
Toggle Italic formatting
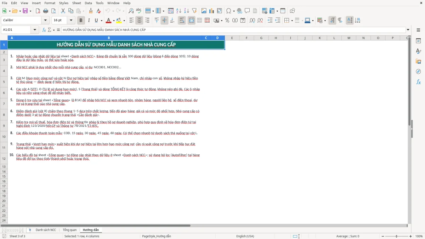point(89,21)
